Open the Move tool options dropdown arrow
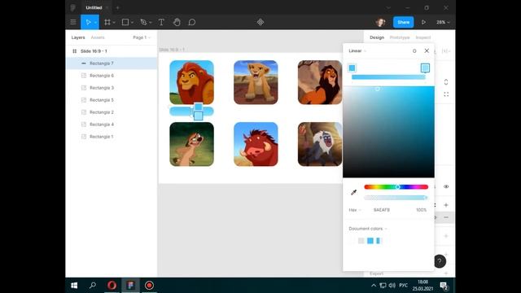Viewport: 521px width, 293px height. pos(95,23)
